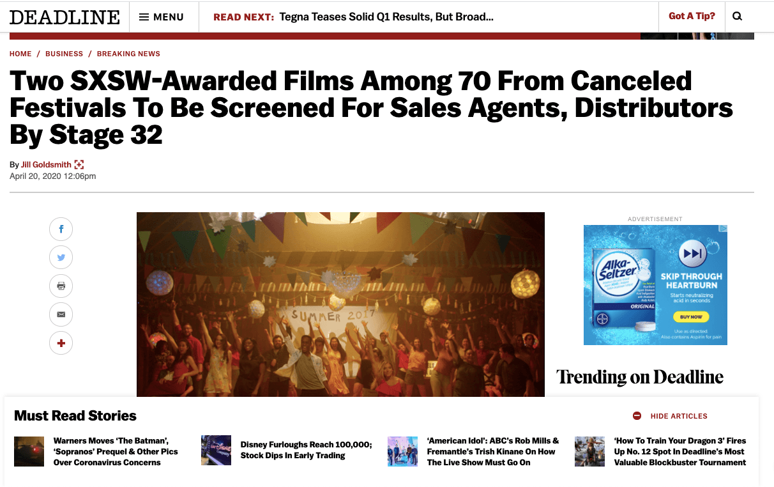
Task: Open the search magnifier icon
Action: (738, 16)
